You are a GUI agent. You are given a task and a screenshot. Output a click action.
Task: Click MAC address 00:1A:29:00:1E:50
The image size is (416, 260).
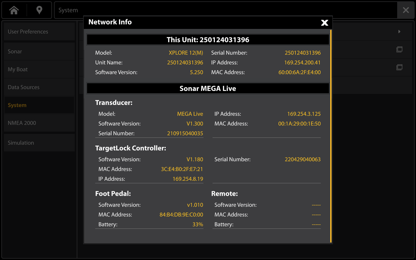click(x=300, y=123)
